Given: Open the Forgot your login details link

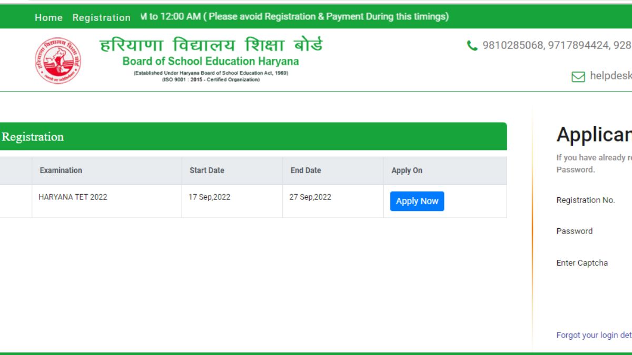Looking at the screenshot, I should [x=594, y=335].
